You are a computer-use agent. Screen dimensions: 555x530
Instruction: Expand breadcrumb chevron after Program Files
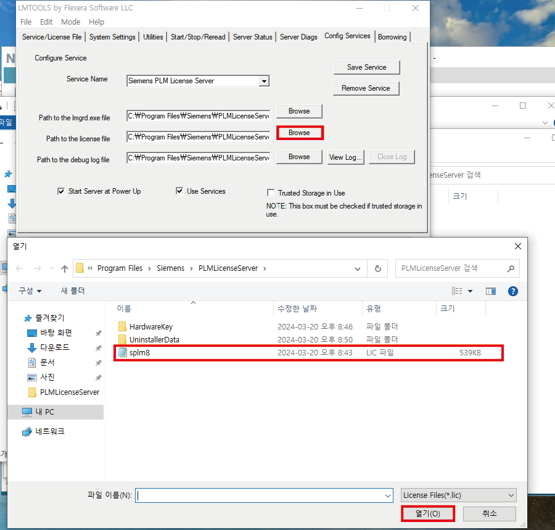149,268
